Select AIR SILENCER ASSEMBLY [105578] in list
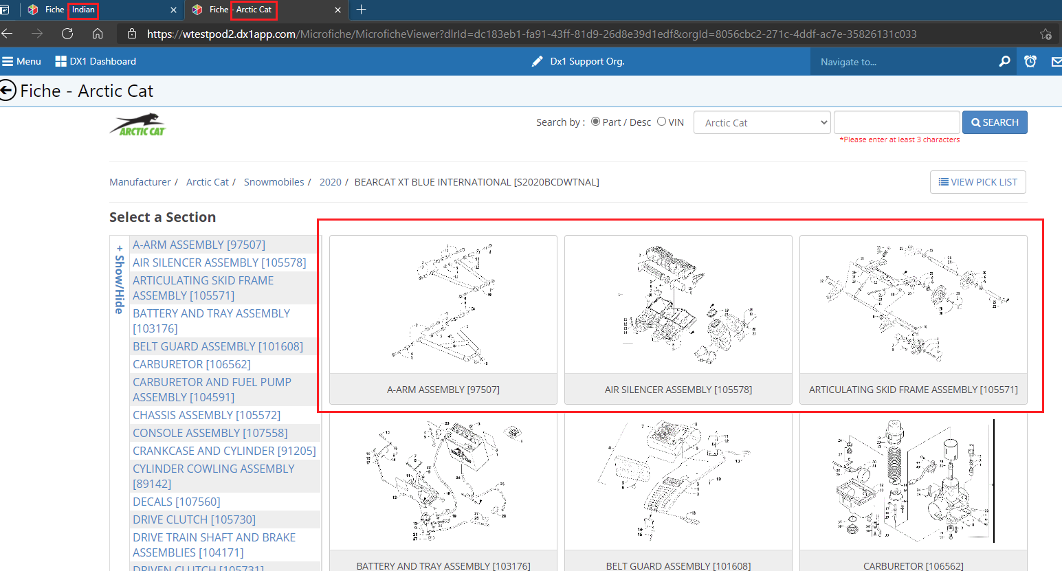The width and height of the screenshot is (1062, 571). 219,262
